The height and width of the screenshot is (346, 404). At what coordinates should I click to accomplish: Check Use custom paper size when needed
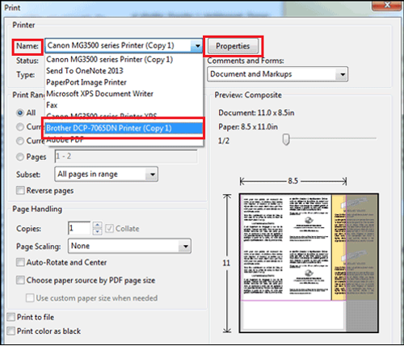pos(30,298)
